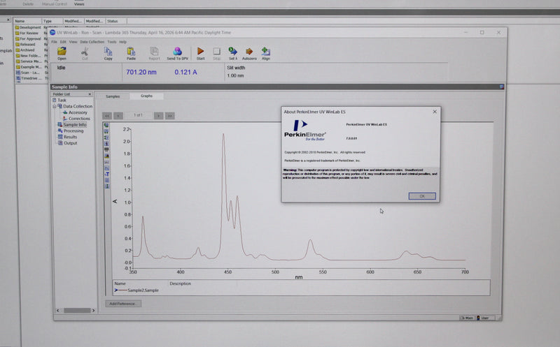
Task: Select Task in the Folder List
Action: click(62, 100)
